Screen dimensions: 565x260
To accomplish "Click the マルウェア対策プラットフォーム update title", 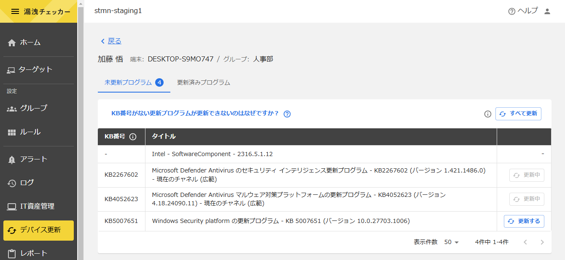I will point(299,199).
